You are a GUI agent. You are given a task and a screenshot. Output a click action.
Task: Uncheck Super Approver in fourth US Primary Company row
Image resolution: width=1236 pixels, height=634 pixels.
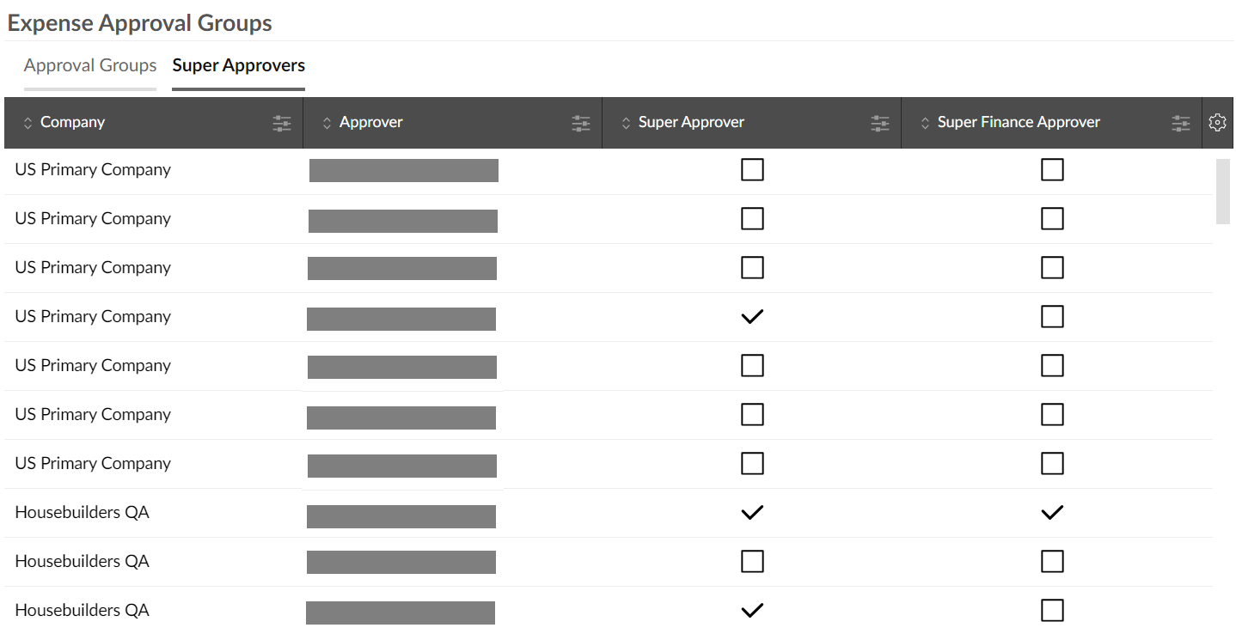[752, 317]
